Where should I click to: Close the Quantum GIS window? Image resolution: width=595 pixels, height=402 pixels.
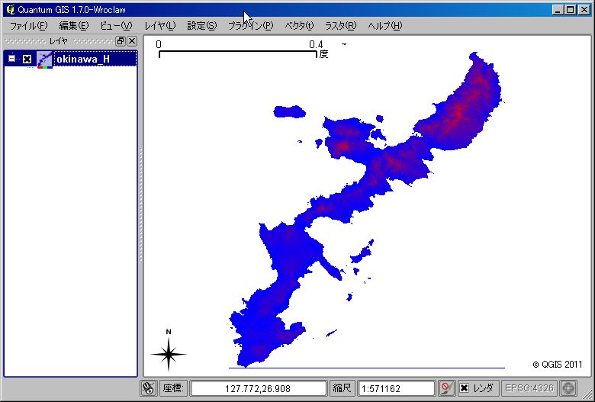tap(584, 9)
